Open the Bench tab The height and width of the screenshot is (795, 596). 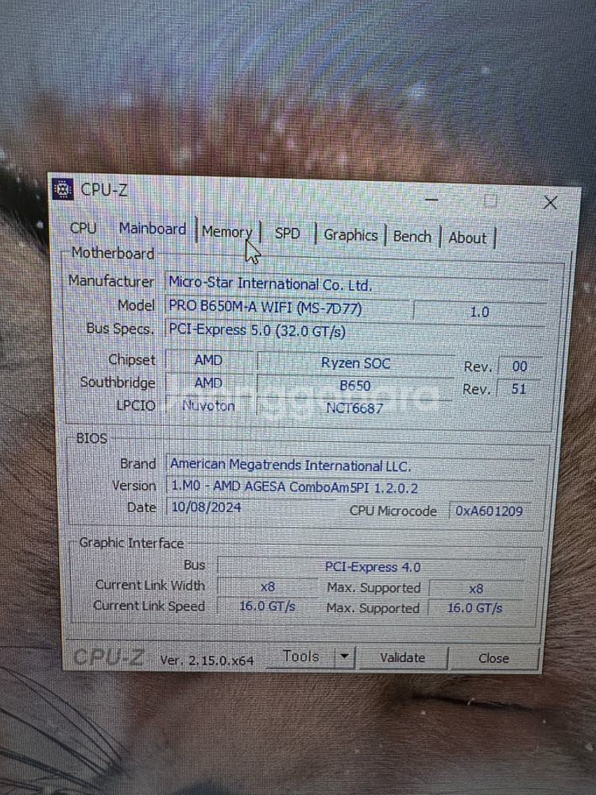click(412, 237)
